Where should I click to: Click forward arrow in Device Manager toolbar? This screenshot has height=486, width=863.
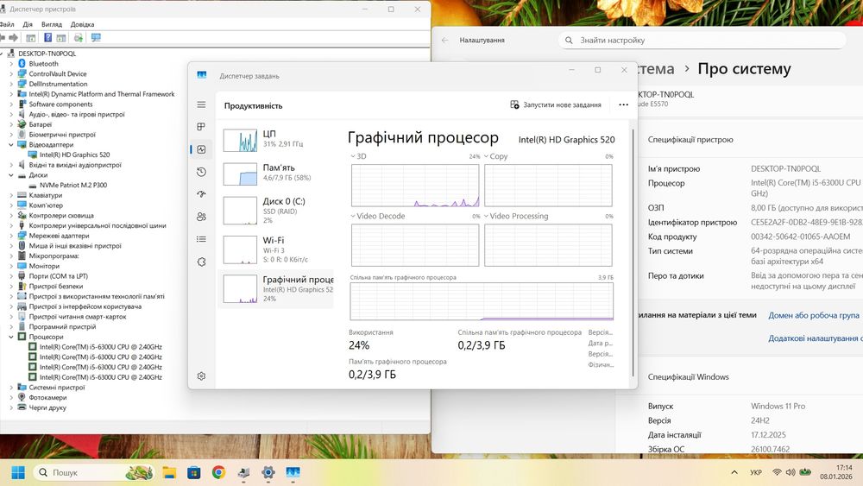(14, 37)
